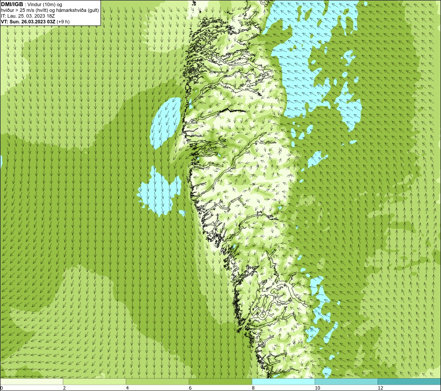Click the 8–10 m/s light cyan scale segment
Screen dimensions: 441x391
pyautogui.click(x=284, y=382)
